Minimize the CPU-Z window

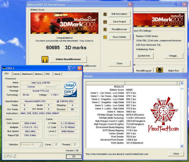(70, 68)
